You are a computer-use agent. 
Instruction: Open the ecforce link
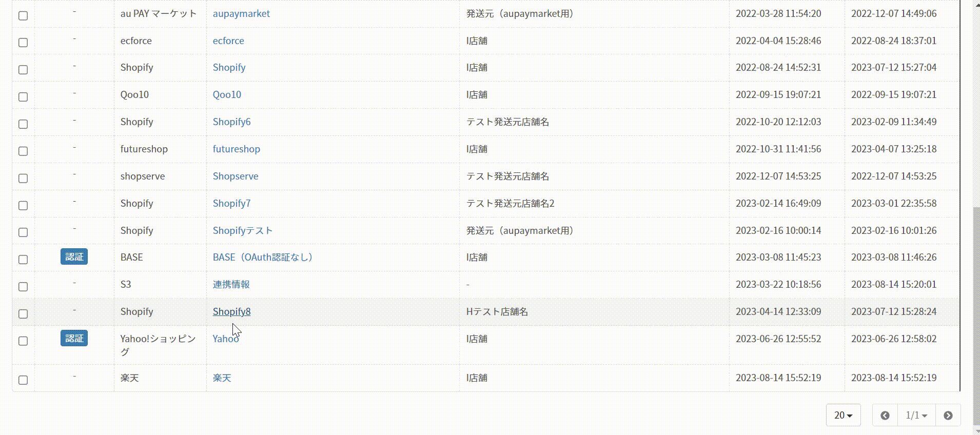point(228,41)
